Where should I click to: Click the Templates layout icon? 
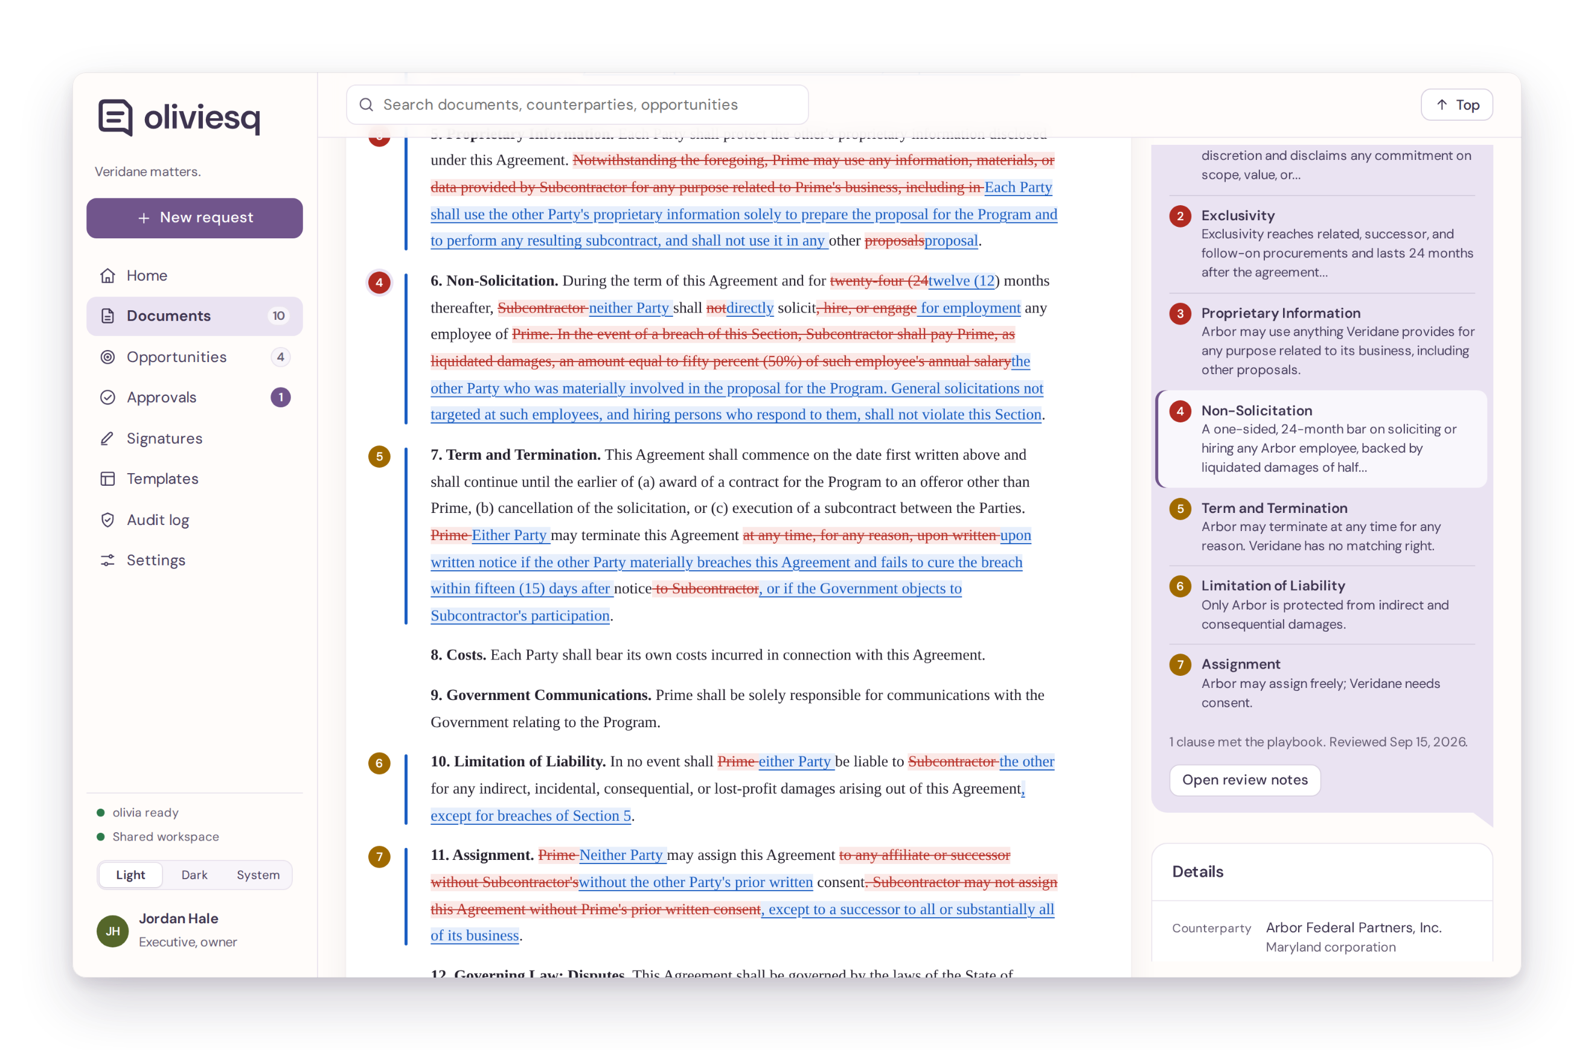point(107,479)
